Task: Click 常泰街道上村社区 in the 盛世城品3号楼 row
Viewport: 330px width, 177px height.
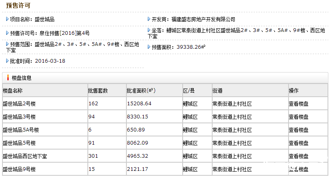Action: pos(232,117)
